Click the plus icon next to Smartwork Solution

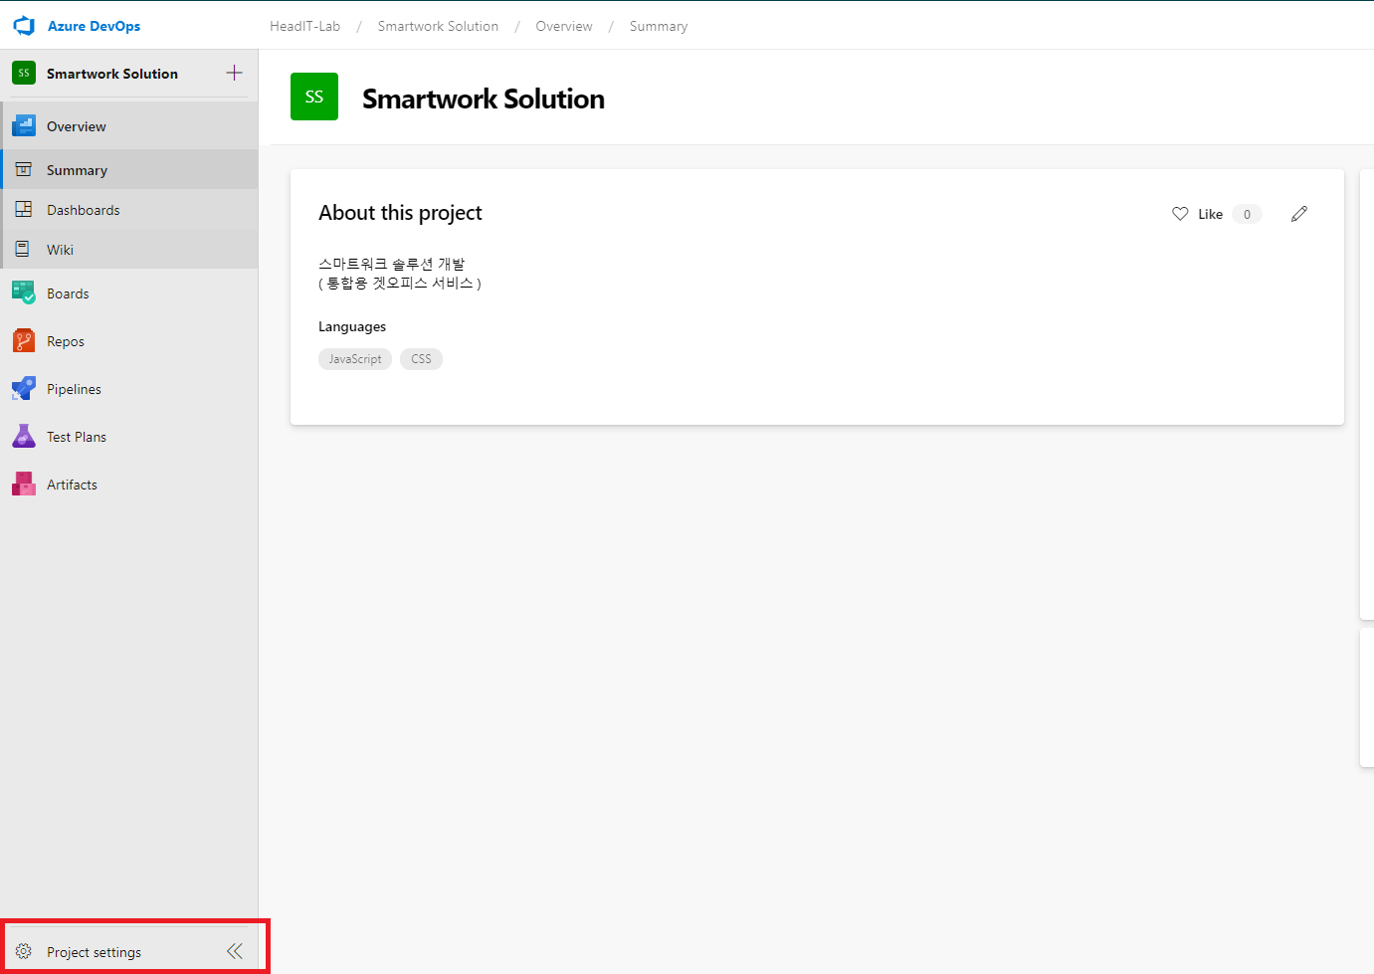point(234,73)
